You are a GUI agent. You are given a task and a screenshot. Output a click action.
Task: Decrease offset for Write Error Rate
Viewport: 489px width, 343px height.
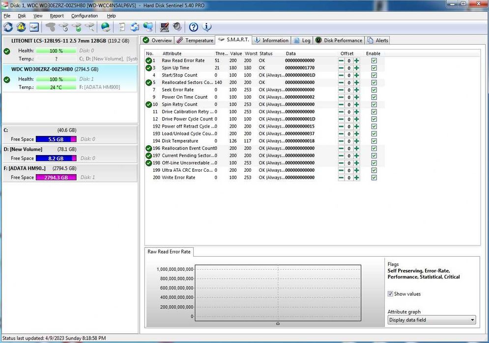tap(341, 178)
